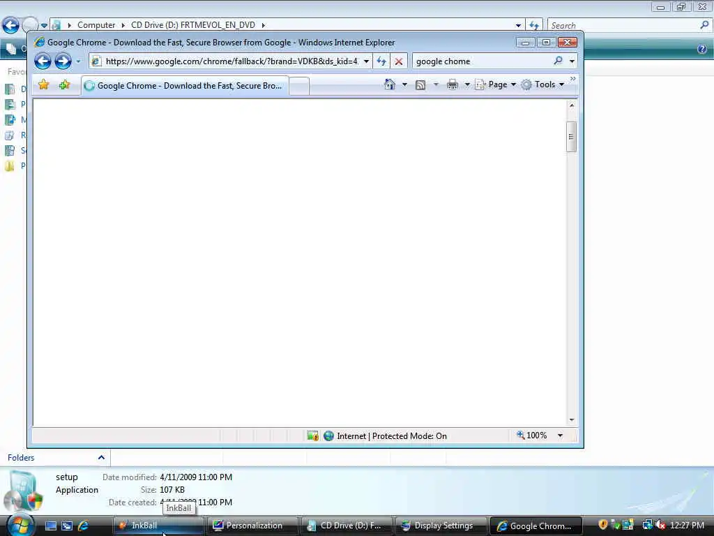Screen dimensions: 714x536
Task: Click the 'google chome' search box
Action: (482, 61)
